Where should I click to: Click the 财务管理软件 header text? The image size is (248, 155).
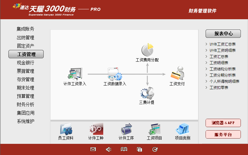point(202,11)
